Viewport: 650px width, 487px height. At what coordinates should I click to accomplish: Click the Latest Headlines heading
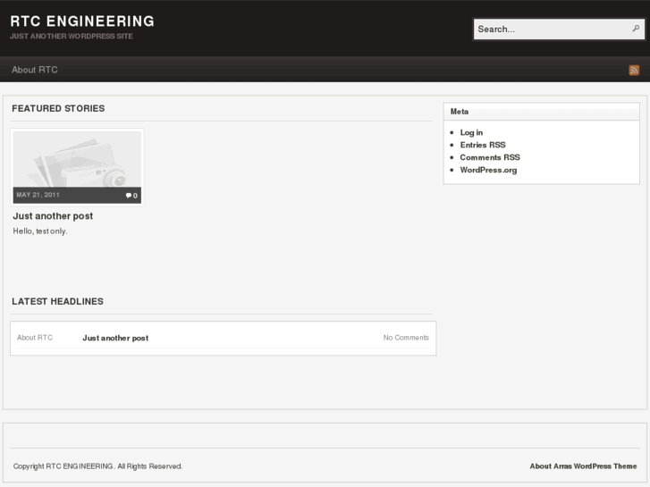(57, 301)
